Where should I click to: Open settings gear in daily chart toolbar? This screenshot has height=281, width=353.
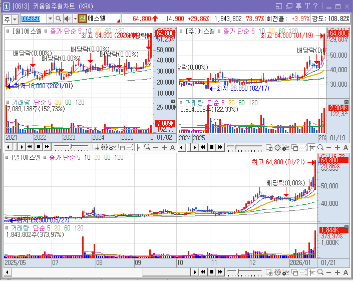point(277,272)
